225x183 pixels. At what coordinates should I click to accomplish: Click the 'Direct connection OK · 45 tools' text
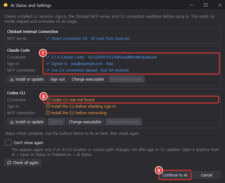[x=90, y=38]
